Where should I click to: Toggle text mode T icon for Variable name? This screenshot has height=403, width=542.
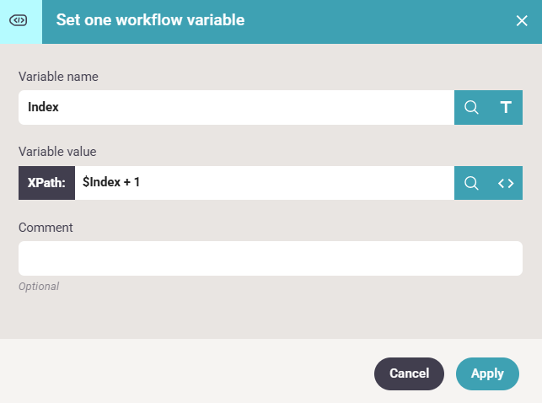tap(506, 107)
